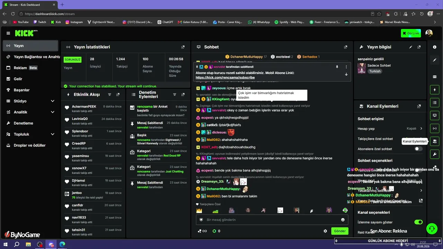
Task: Open AckermanPEEK follow event
Action: tap(93, 108)
